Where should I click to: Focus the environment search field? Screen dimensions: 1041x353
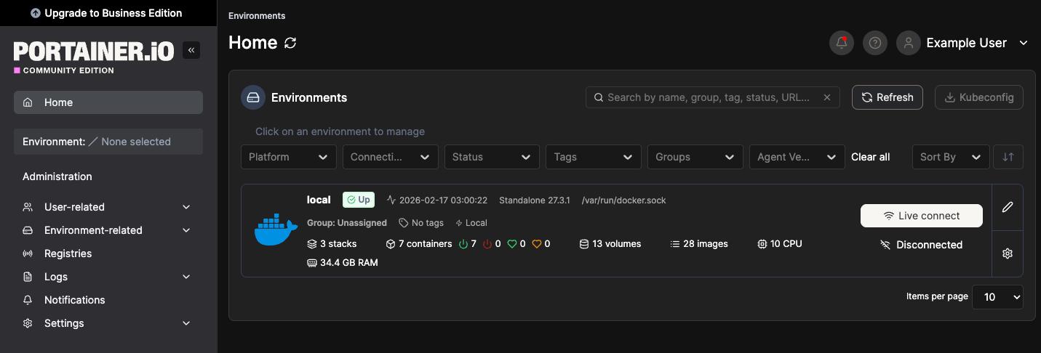pyautogui.click(x=713, y=97)
